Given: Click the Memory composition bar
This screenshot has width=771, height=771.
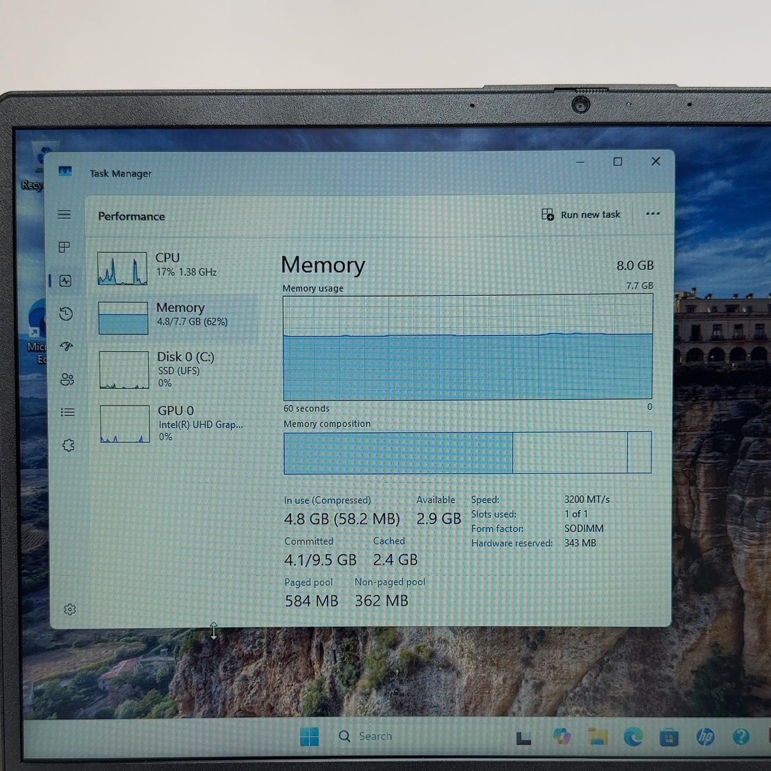Looking at the screenshot, I should 468,452.
